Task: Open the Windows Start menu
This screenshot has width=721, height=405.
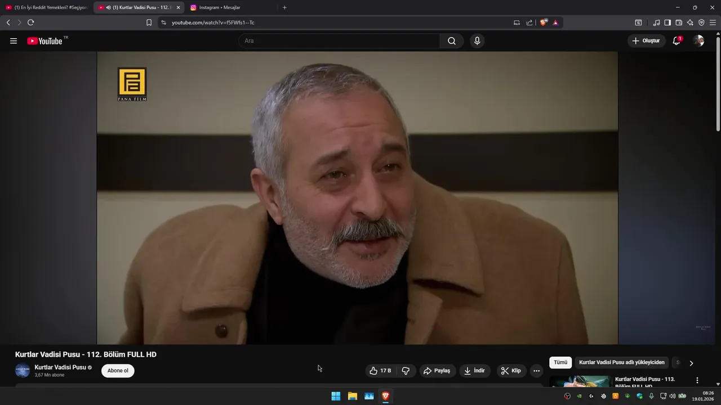Action: coord(336,396)
